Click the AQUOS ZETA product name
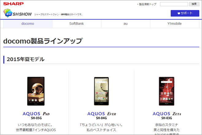The image size is (202, 135). (167, 114)
